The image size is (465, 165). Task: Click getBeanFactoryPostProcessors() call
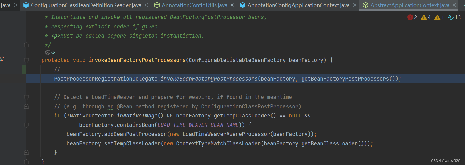tap(348, 79)
